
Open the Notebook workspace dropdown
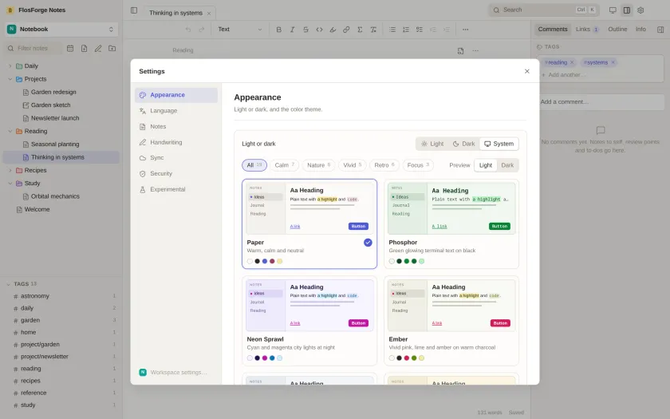pos(62,29)
